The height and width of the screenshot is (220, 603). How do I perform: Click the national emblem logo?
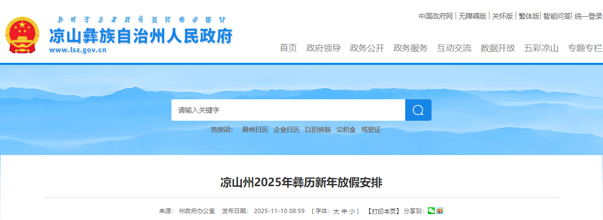22,36
